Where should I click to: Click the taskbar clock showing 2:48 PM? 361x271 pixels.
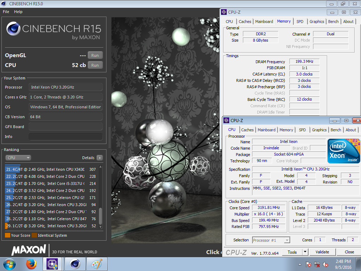tap(343, 264)
